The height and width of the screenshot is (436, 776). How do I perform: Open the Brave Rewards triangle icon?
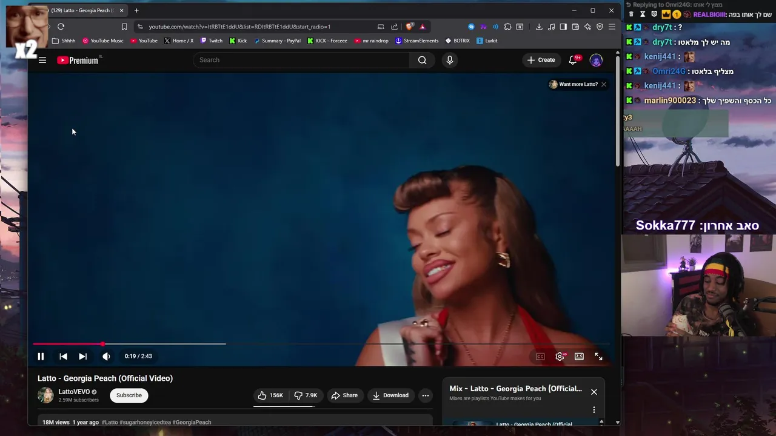click(x=423, y=27)
